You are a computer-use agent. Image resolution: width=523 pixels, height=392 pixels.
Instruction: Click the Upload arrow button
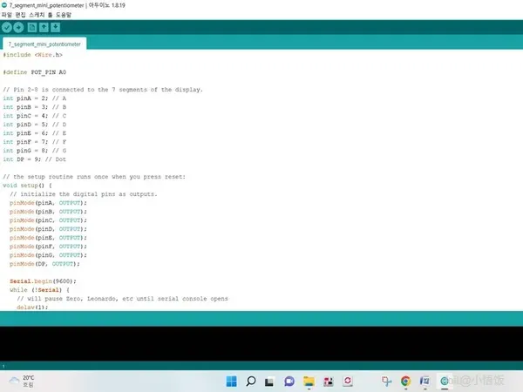click(x=18, y=27)
